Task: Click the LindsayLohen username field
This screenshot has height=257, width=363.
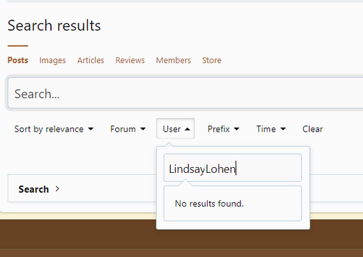Action: [233, 168]
